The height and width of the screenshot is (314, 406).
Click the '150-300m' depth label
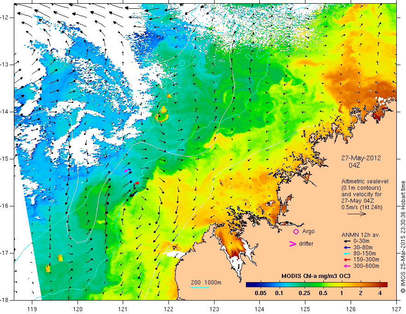click(x=366, y=260)
